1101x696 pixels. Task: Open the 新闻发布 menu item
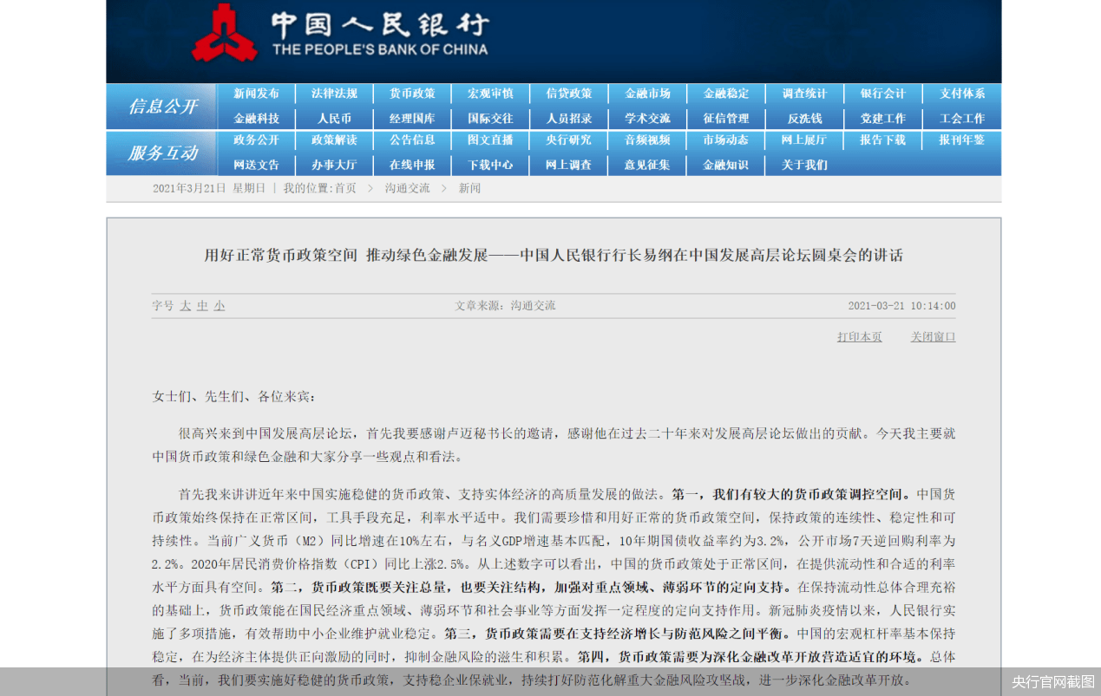coord(256,94)
